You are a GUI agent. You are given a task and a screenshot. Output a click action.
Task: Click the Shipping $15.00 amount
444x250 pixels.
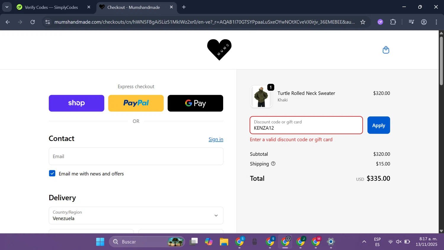[383, 164]
